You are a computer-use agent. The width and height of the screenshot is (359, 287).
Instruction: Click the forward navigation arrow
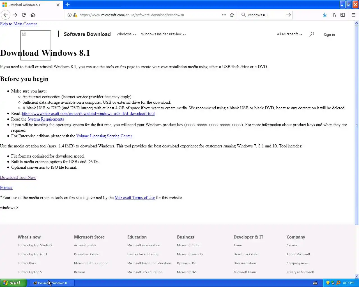15,15
